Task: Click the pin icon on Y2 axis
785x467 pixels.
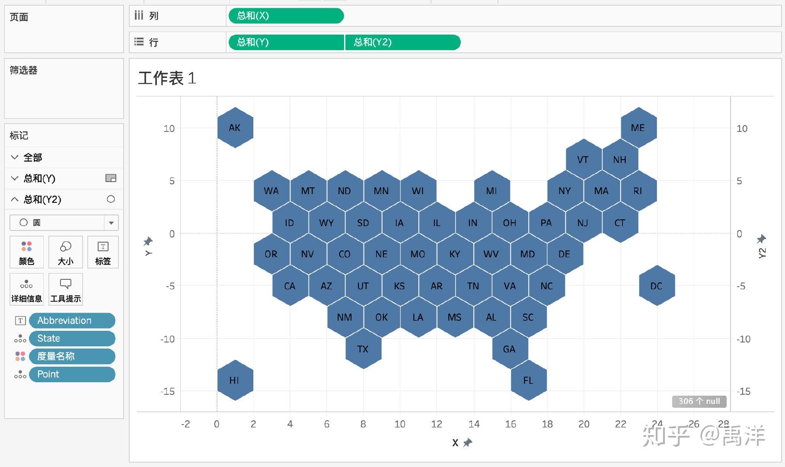Action: [761, 238]
